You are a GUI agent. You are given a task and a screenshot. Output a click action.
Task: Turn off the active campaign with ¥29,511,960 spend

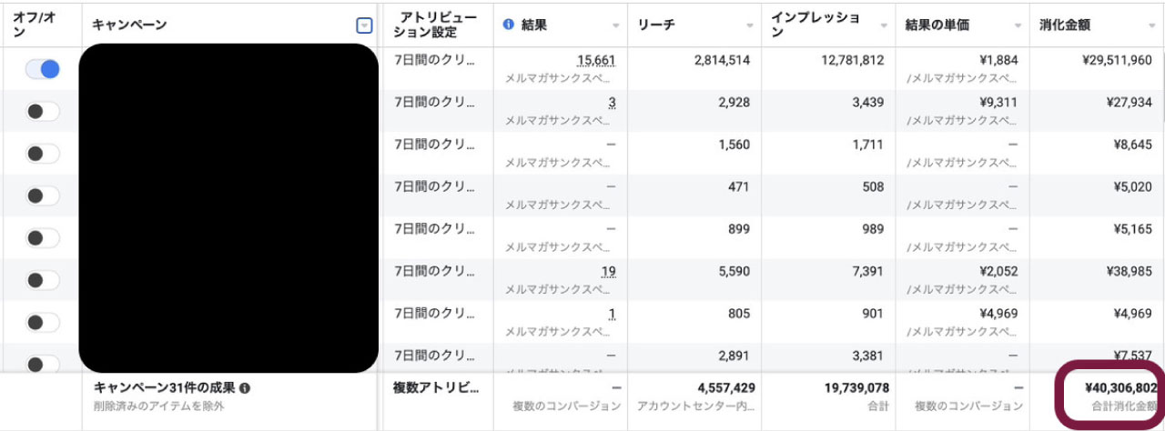(43, 68)
